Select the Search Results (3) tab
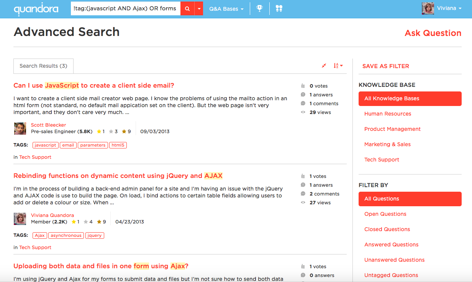Viewport: 472px width, 282px height. (43, 66)
